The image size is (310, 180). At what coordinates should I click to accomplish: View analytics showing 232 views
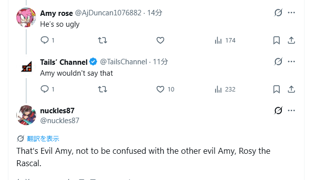click(225, 90)
